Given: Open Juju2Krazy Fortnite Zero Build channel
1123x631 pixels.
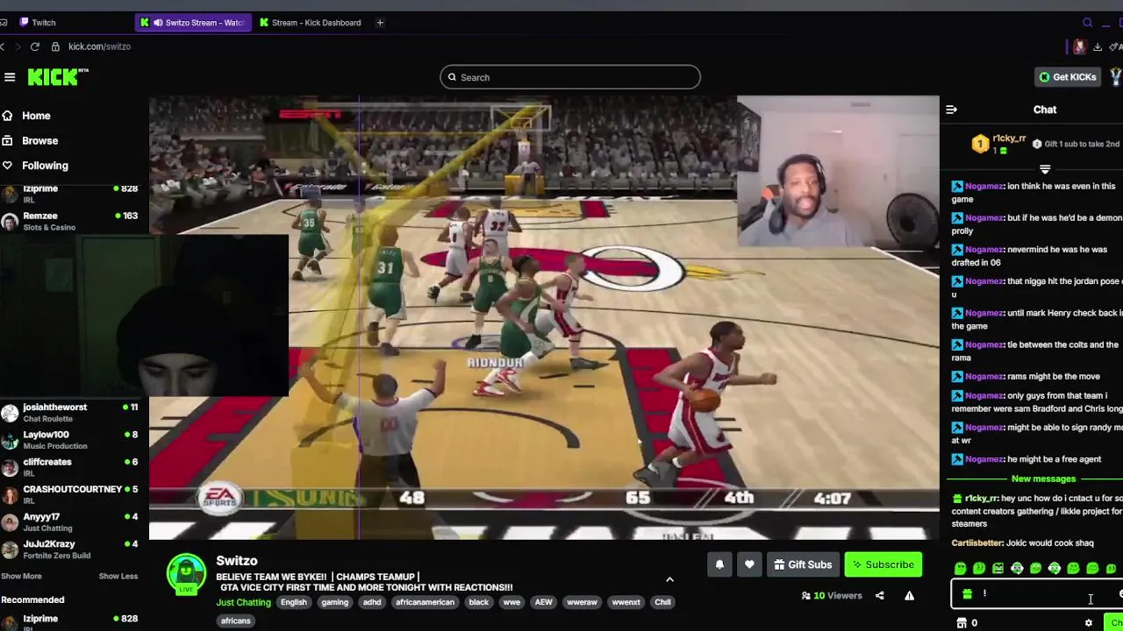Looking at the screenshot, I should tap(70, 549).
